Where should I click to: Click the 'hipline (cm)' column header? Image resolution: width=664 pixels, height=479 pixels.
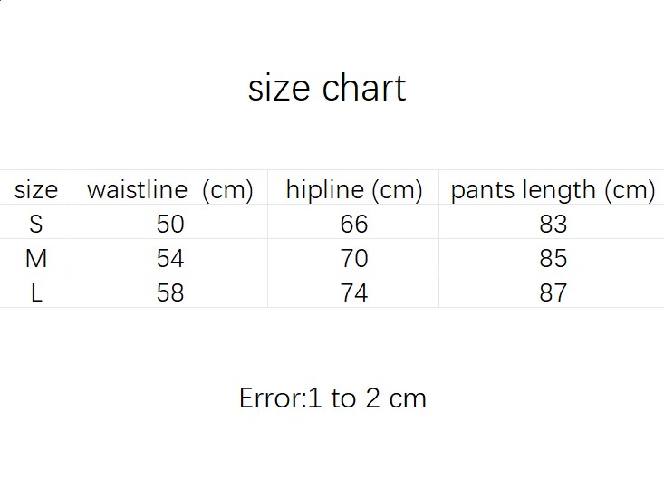(354, 190)
